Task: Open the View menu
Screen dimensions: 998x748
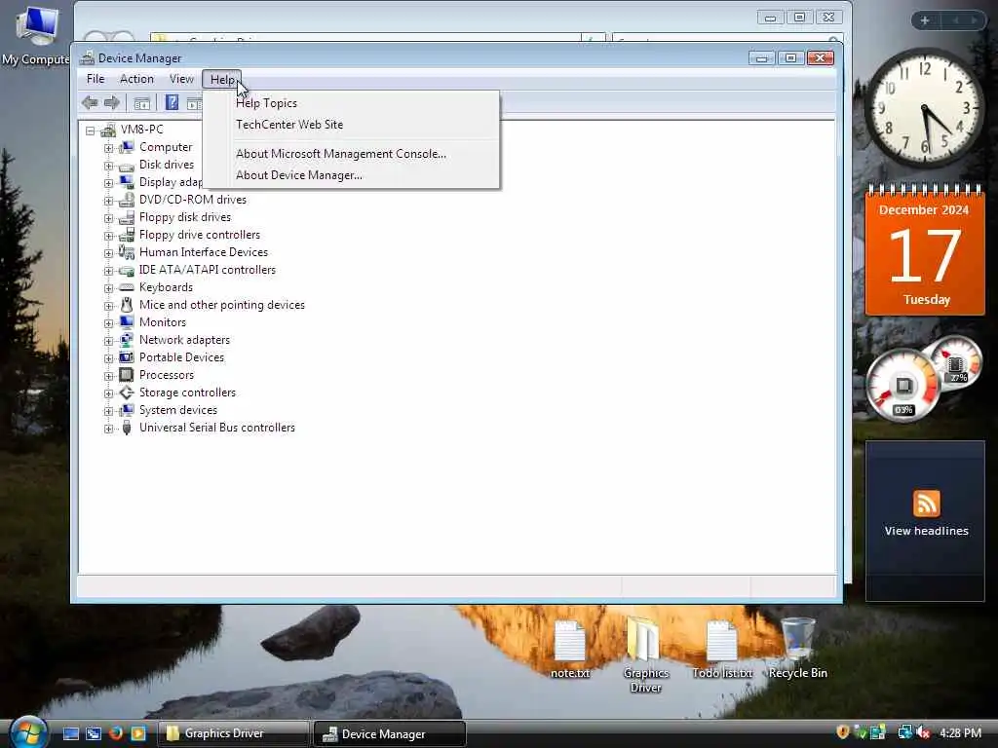Action: coord(181,79)
